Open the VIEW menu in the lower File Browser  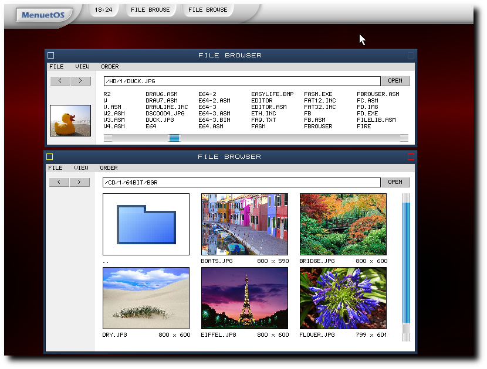(x=81, y=168)
